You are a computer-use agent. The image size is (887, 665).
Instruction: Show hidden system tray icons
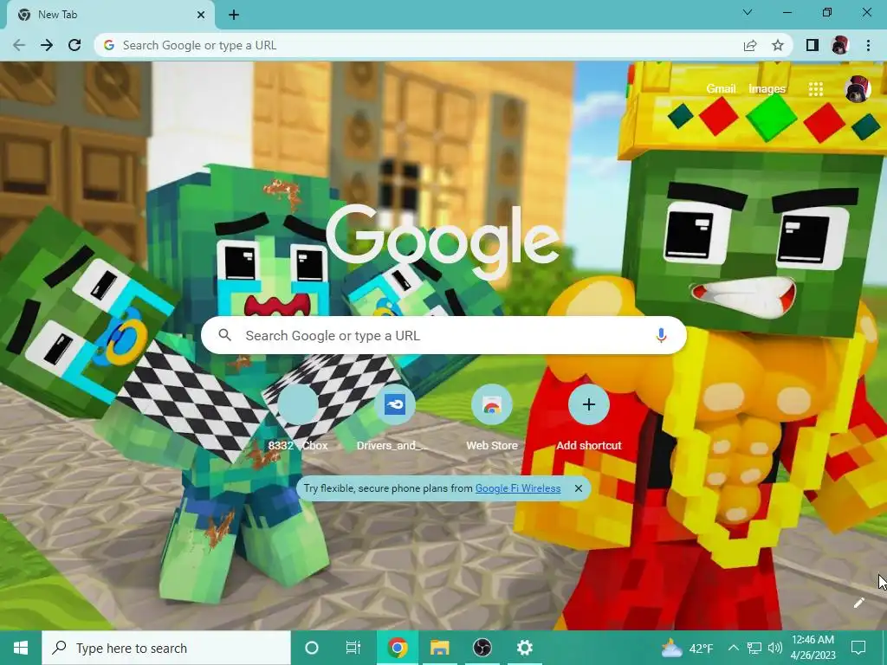733,648
